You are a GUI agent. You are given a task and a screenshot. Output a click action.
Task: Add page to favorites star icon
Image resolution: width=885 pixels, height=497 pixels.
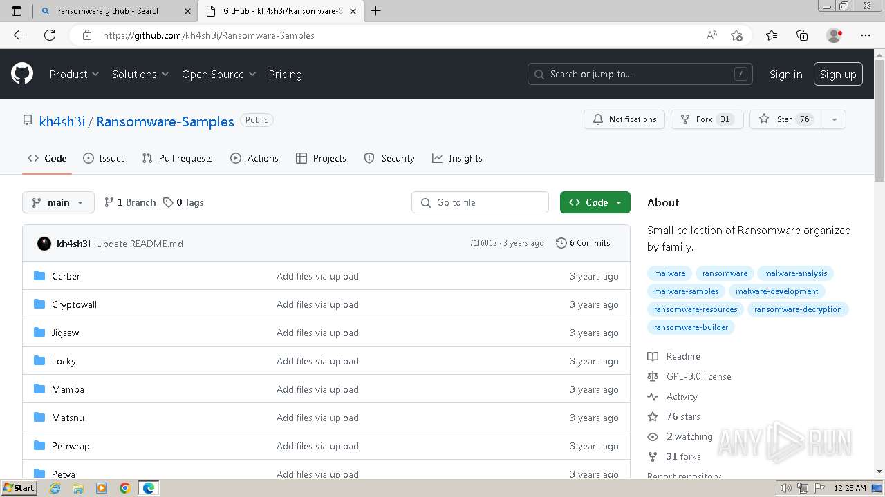pos(736,35)
